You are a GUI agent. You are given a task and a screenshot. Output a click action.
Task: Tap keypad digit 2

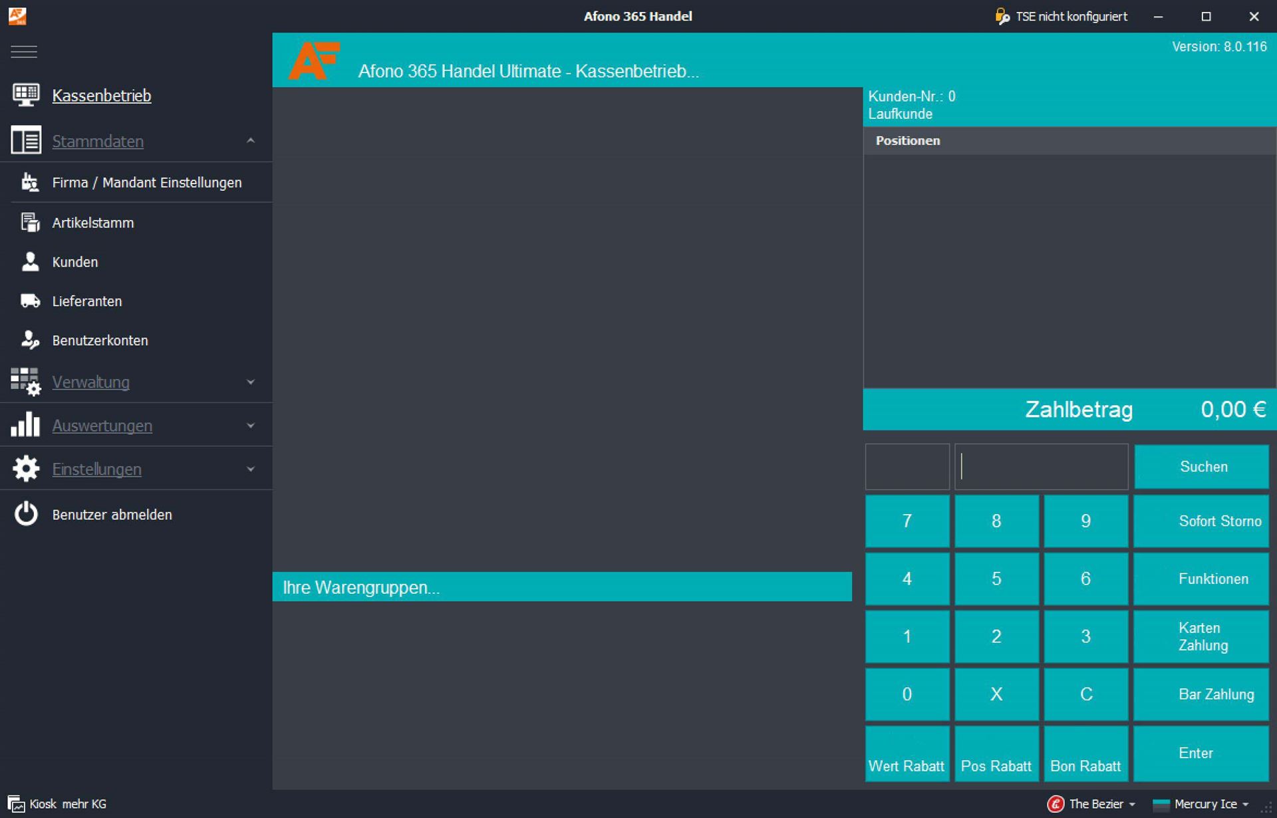[996, 636]
